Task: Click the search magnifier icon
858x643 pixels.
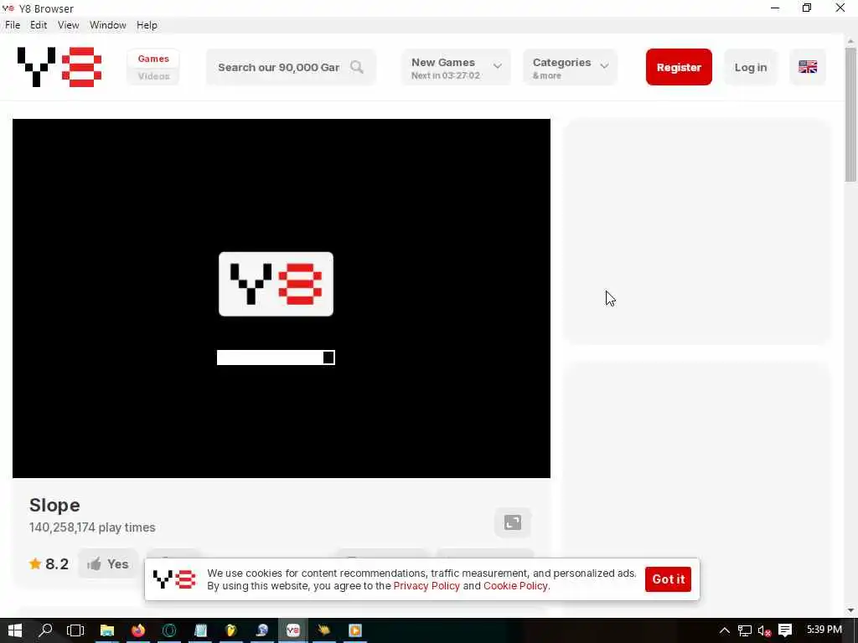Action: tap(357, 67)
